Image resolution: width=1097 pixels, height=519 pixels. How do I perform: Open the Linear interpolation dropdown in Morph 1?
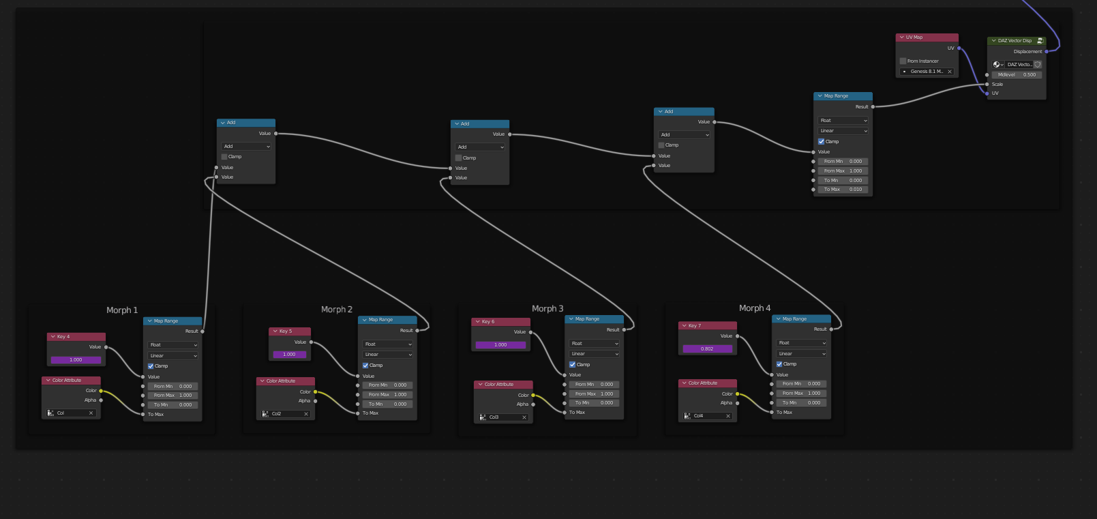coord(173,356)
